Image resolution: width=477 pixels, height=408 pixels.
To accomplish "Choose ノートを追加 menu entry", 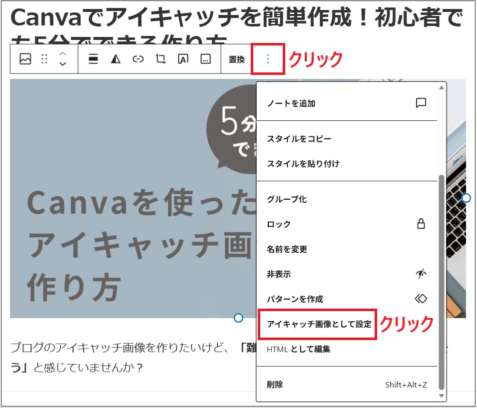I will click(347, 103).
